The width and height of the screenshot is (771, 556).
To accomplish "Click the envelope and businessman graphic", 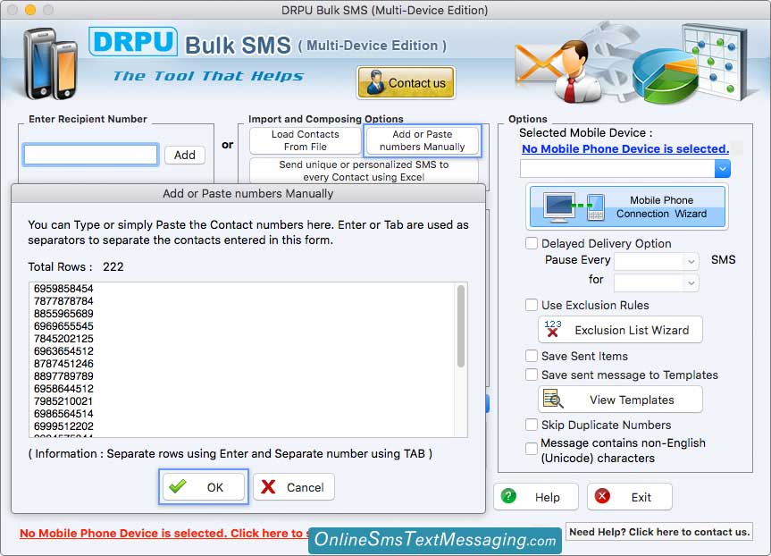I will tap(558, 72).
